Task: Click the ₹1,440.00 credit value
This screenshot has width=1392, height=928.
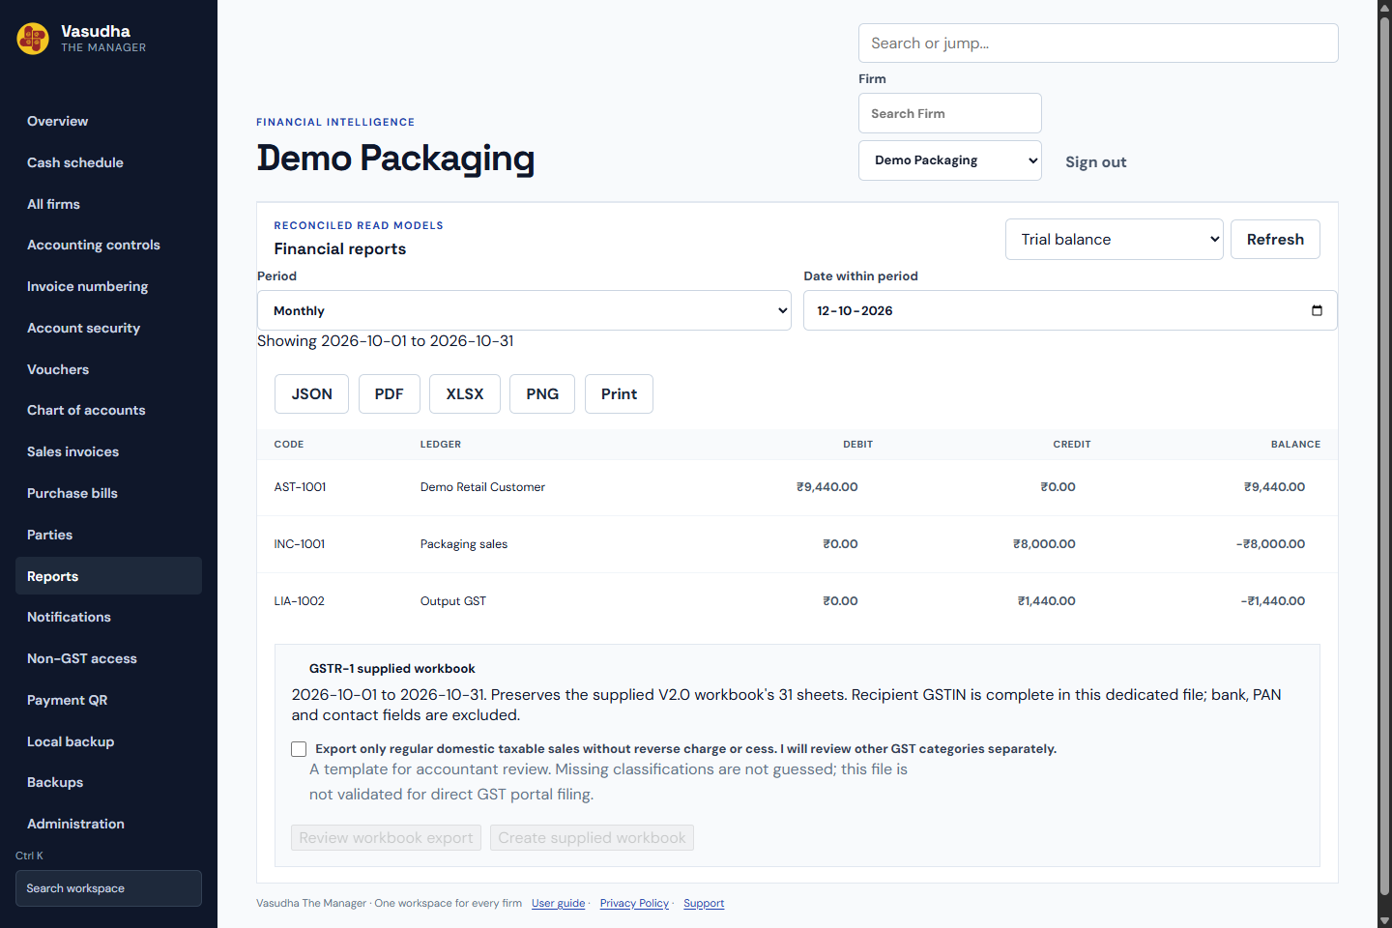Action: pos(1046,601)
